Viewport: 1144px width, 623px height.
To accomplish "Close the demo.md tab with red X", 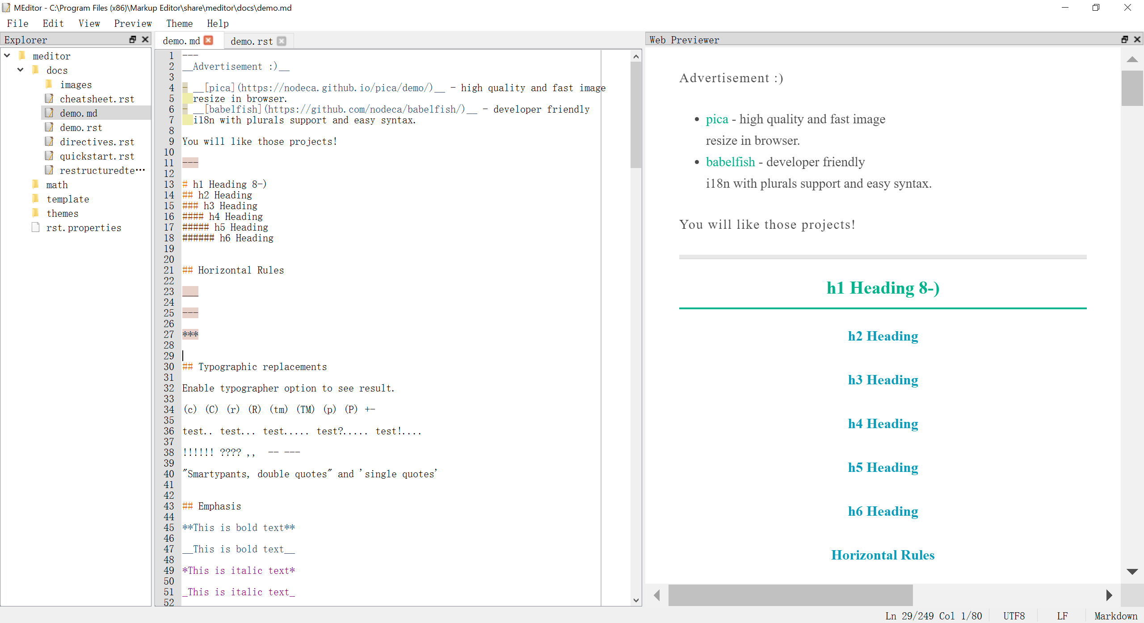I will tap(208, 41).
